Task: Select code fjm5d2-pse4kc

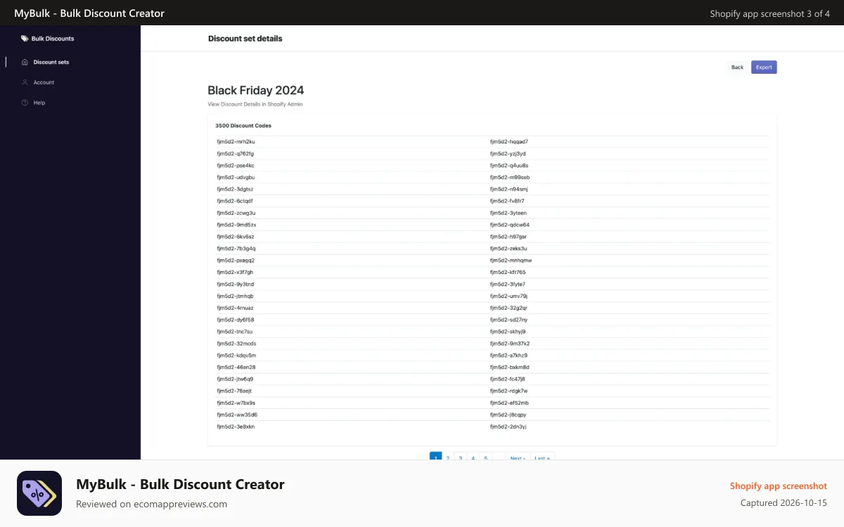Action: click(x=236, y=165)
